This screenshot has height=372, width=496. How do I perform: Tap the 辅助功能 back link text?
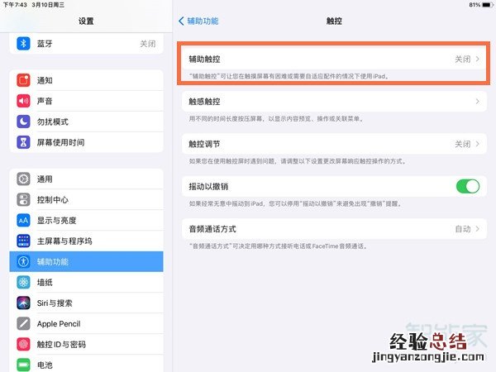point(203,21)
